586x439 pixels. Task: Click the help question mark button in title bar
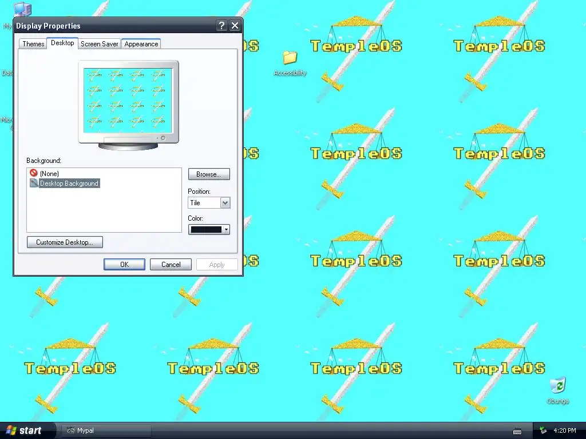(221, 25)
